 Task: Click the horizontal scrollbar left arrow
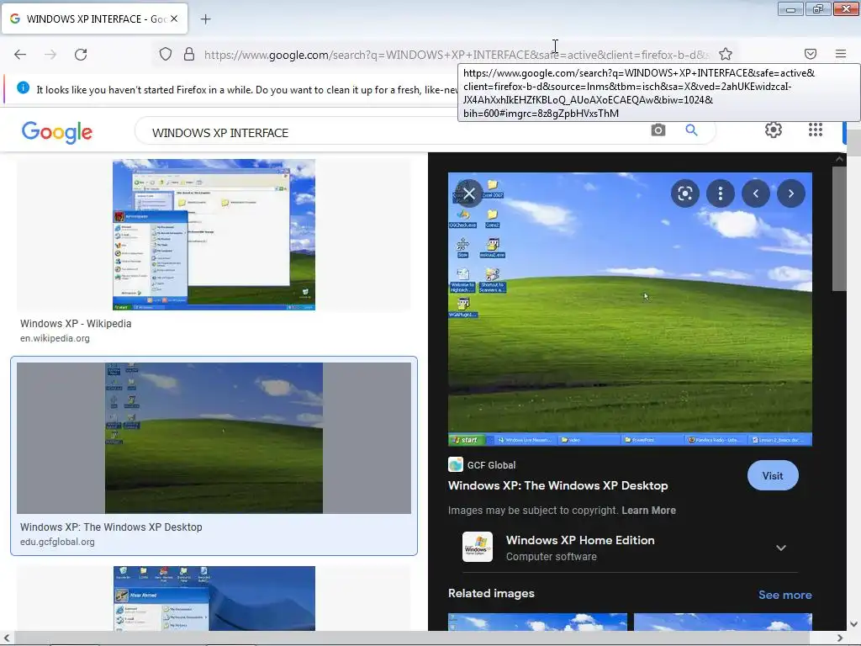(6, 638)
